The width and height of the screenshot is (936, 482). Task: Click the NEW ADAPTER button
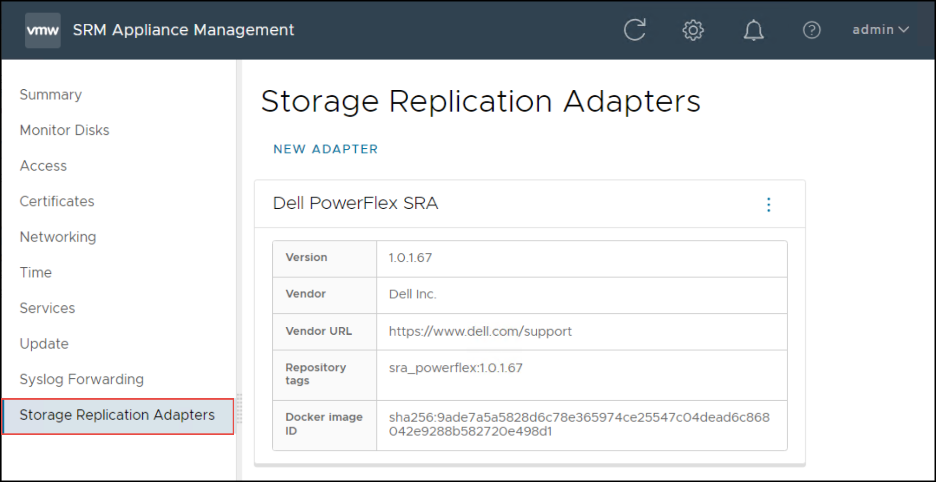325,149
